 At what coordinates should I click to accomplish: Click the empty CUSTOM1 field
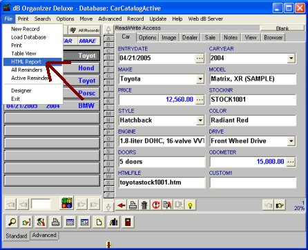tap(253, 183)
